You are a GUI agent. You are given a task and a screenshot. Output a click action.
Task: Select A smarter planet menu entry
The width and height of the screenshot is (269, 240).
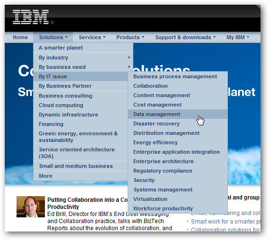(x=83, y=48)
